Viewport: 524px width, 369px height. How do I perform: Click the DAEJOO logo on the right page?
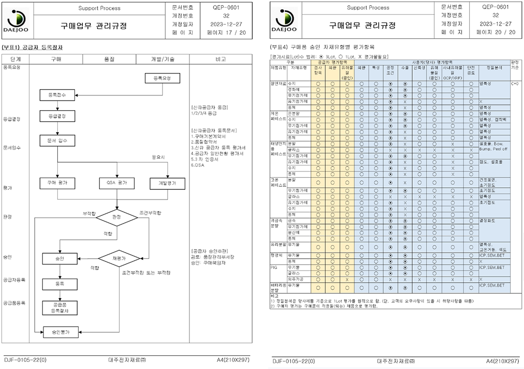285,21
